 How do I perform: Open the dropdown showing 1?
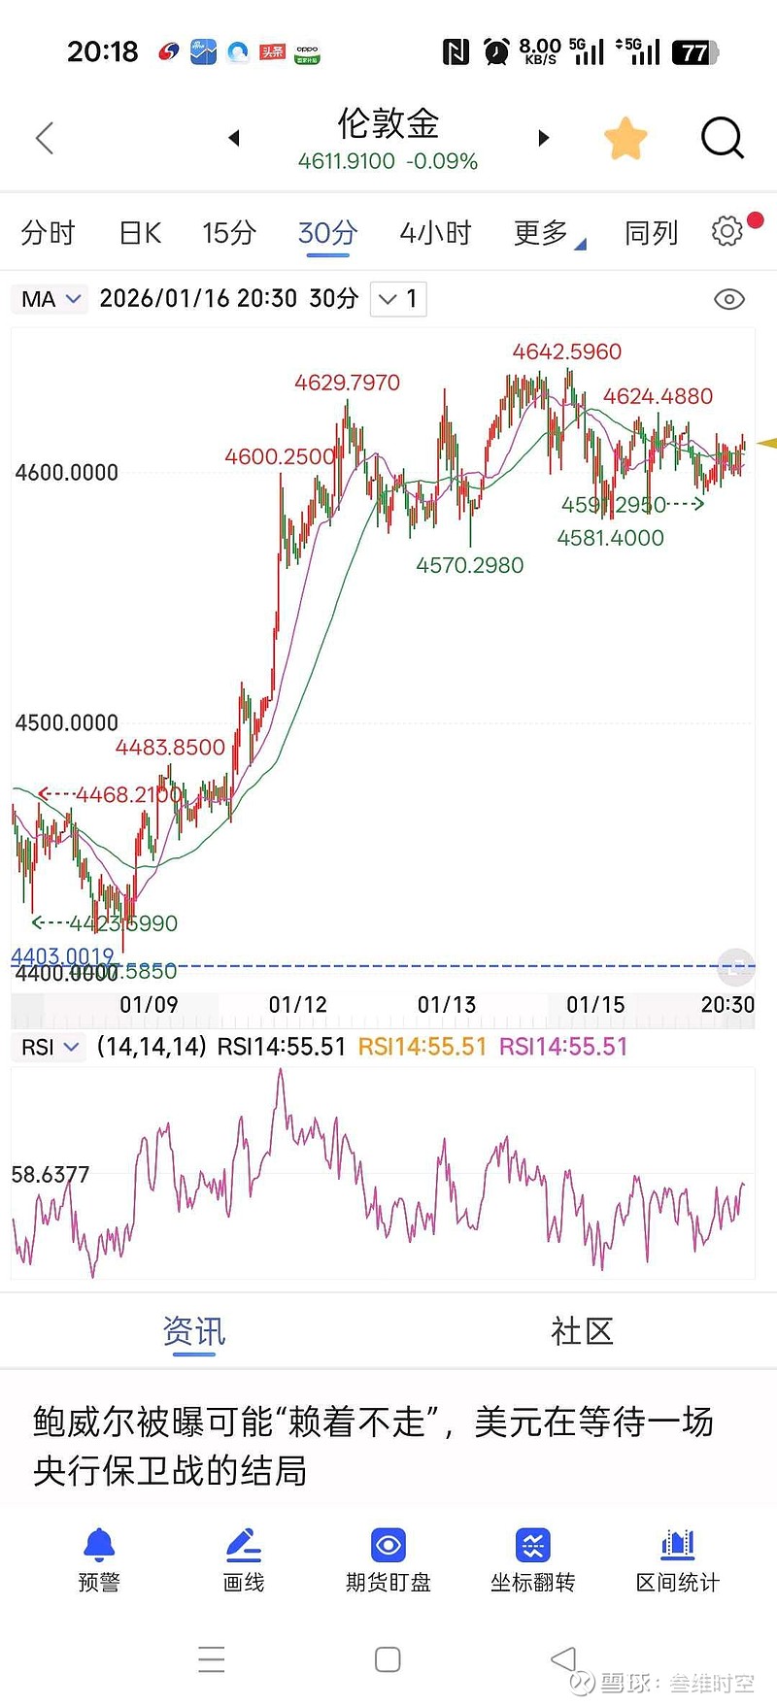click(398, 299)
